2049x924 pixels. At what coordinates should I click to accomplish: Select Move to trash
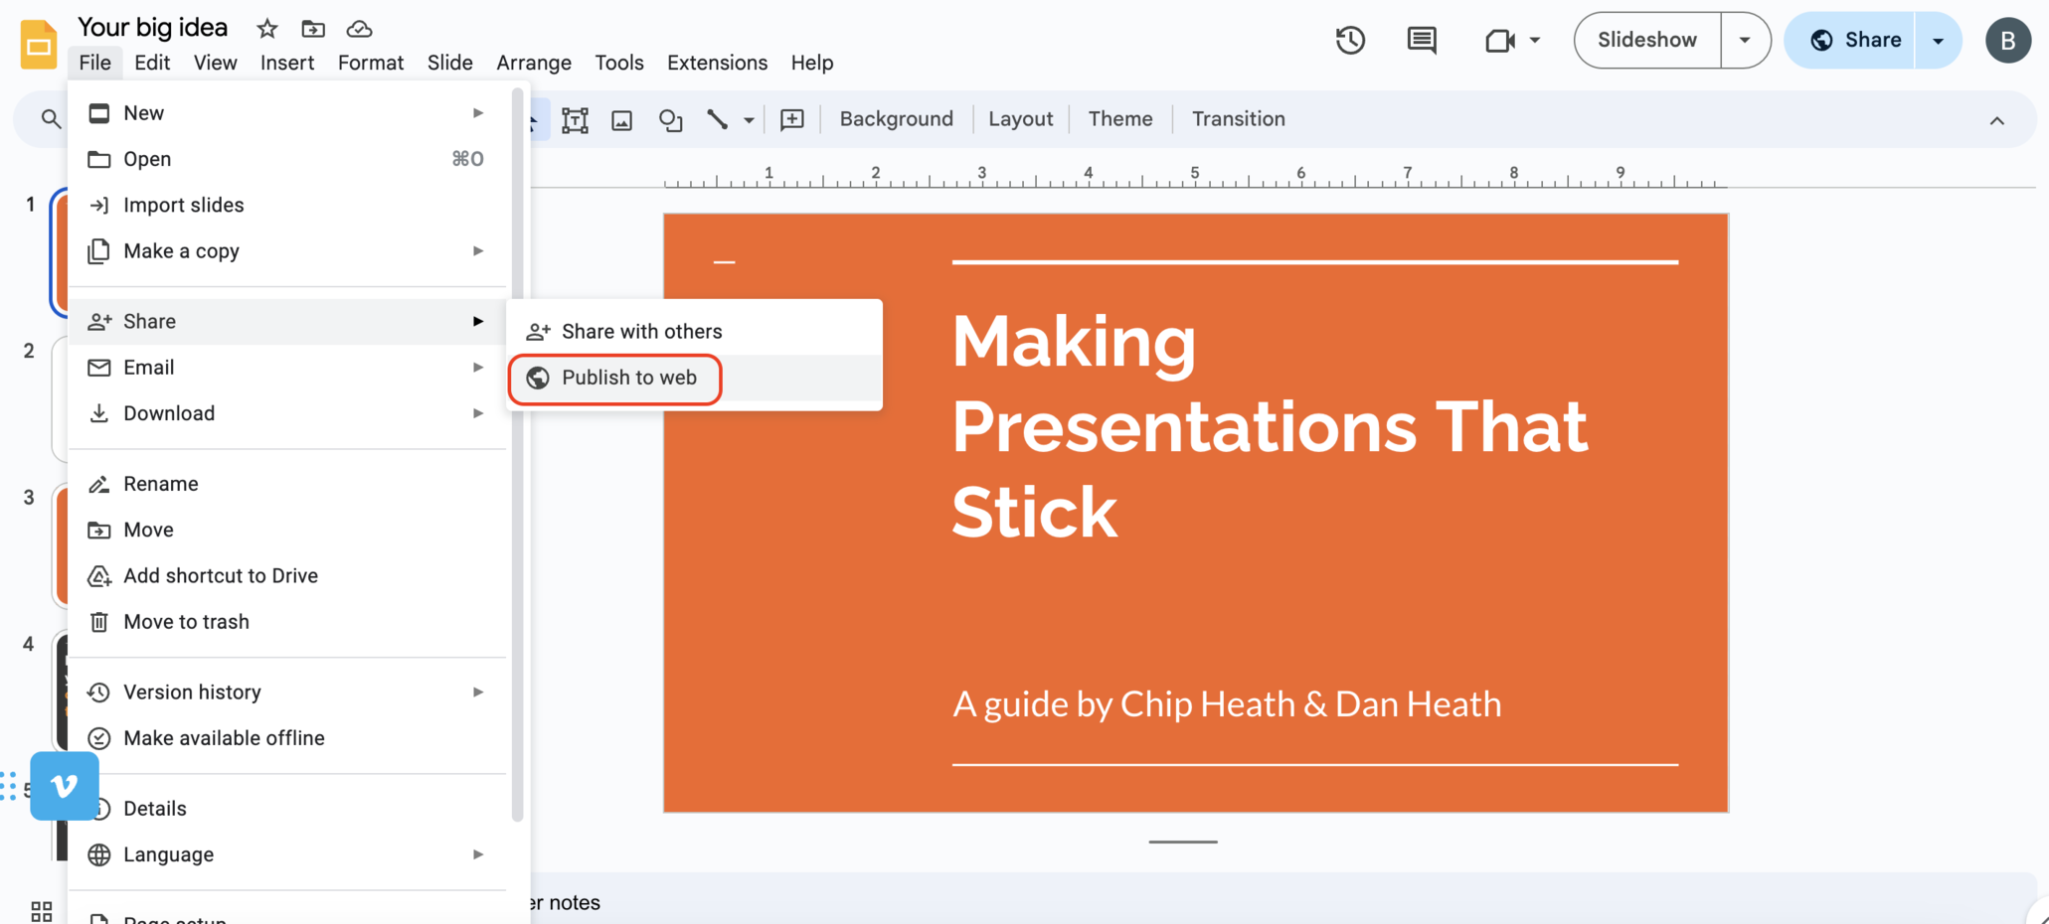click(287, 622)
